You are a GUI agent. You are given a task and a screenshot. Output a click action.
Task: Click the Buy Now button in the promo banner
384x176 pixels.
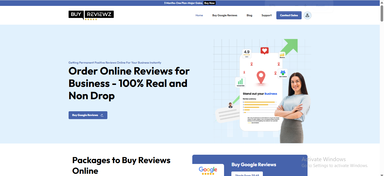click(x=210, y=3)
